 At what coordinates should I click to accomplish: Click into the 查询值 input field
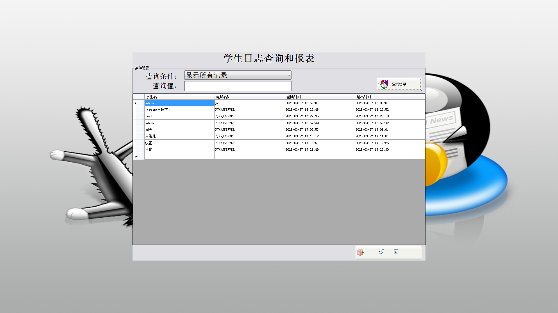pyautogui.click(x=237, y=86)
